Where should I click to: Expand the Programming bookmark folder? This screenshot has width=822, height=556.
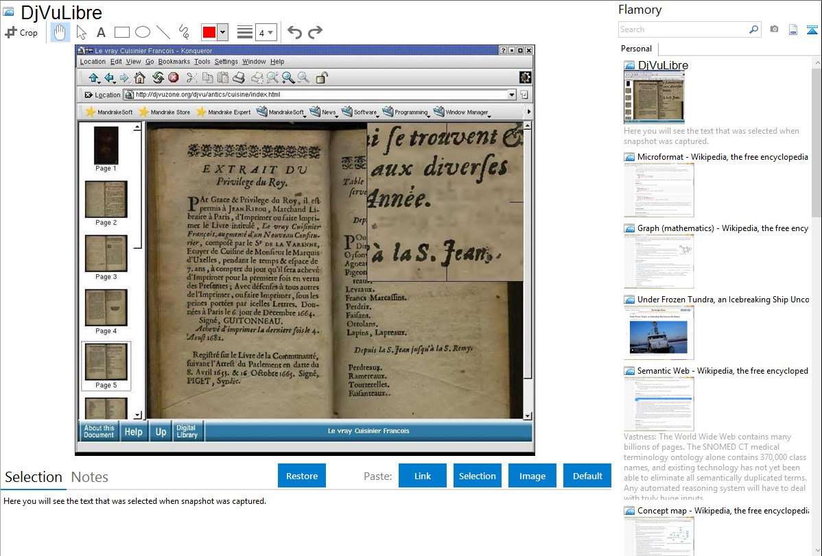coord(406,112)
